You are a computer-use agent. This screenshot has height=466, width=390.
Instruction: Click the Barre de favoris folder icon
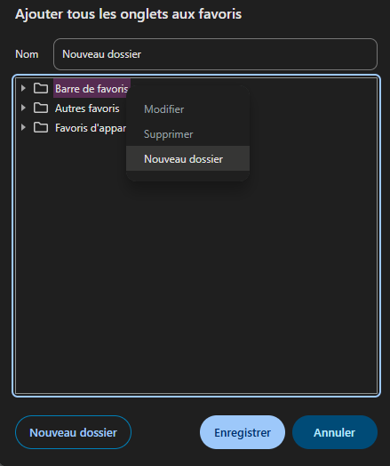(41, 88)
